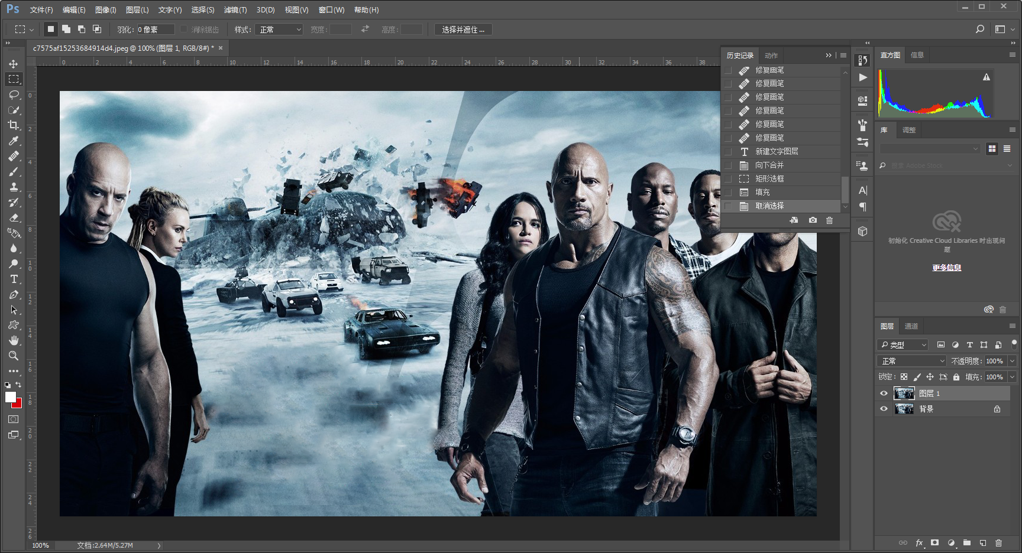Screen dimensions: 1022x553
Task: Set history brush source for 填充 state
Action: tap(728, 193)
